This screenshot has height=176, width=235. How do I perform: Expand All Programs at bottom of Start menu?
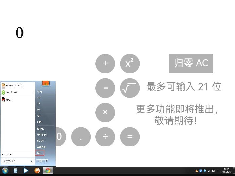(8, 154)
